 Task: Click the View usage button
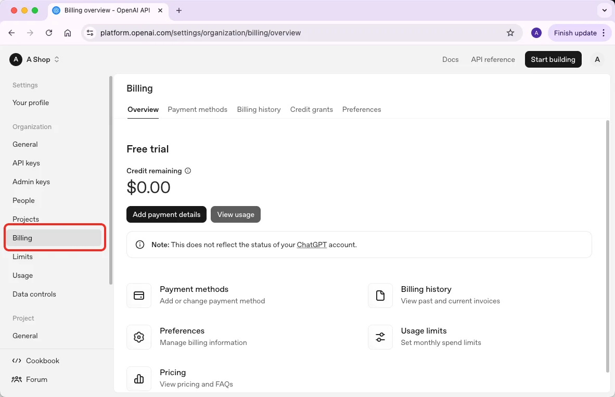click(236, 214)
